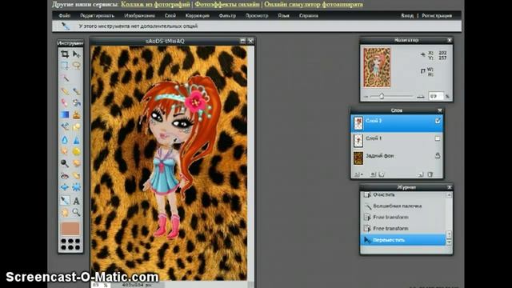Select the Bloat tool
Viewport: 512px width, 288px height.
click(x=65, y=187)
